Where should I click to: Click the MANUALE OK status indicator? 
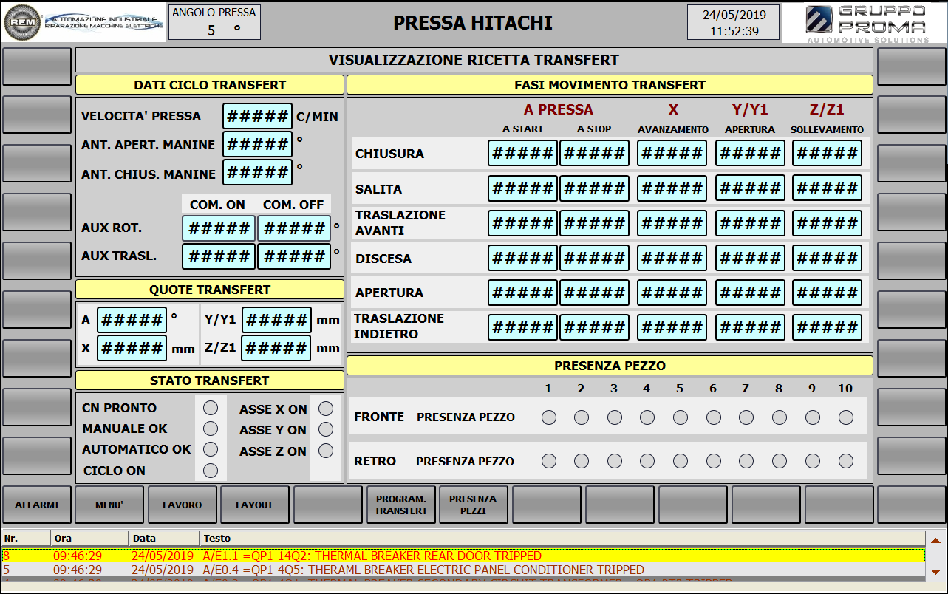211,429
